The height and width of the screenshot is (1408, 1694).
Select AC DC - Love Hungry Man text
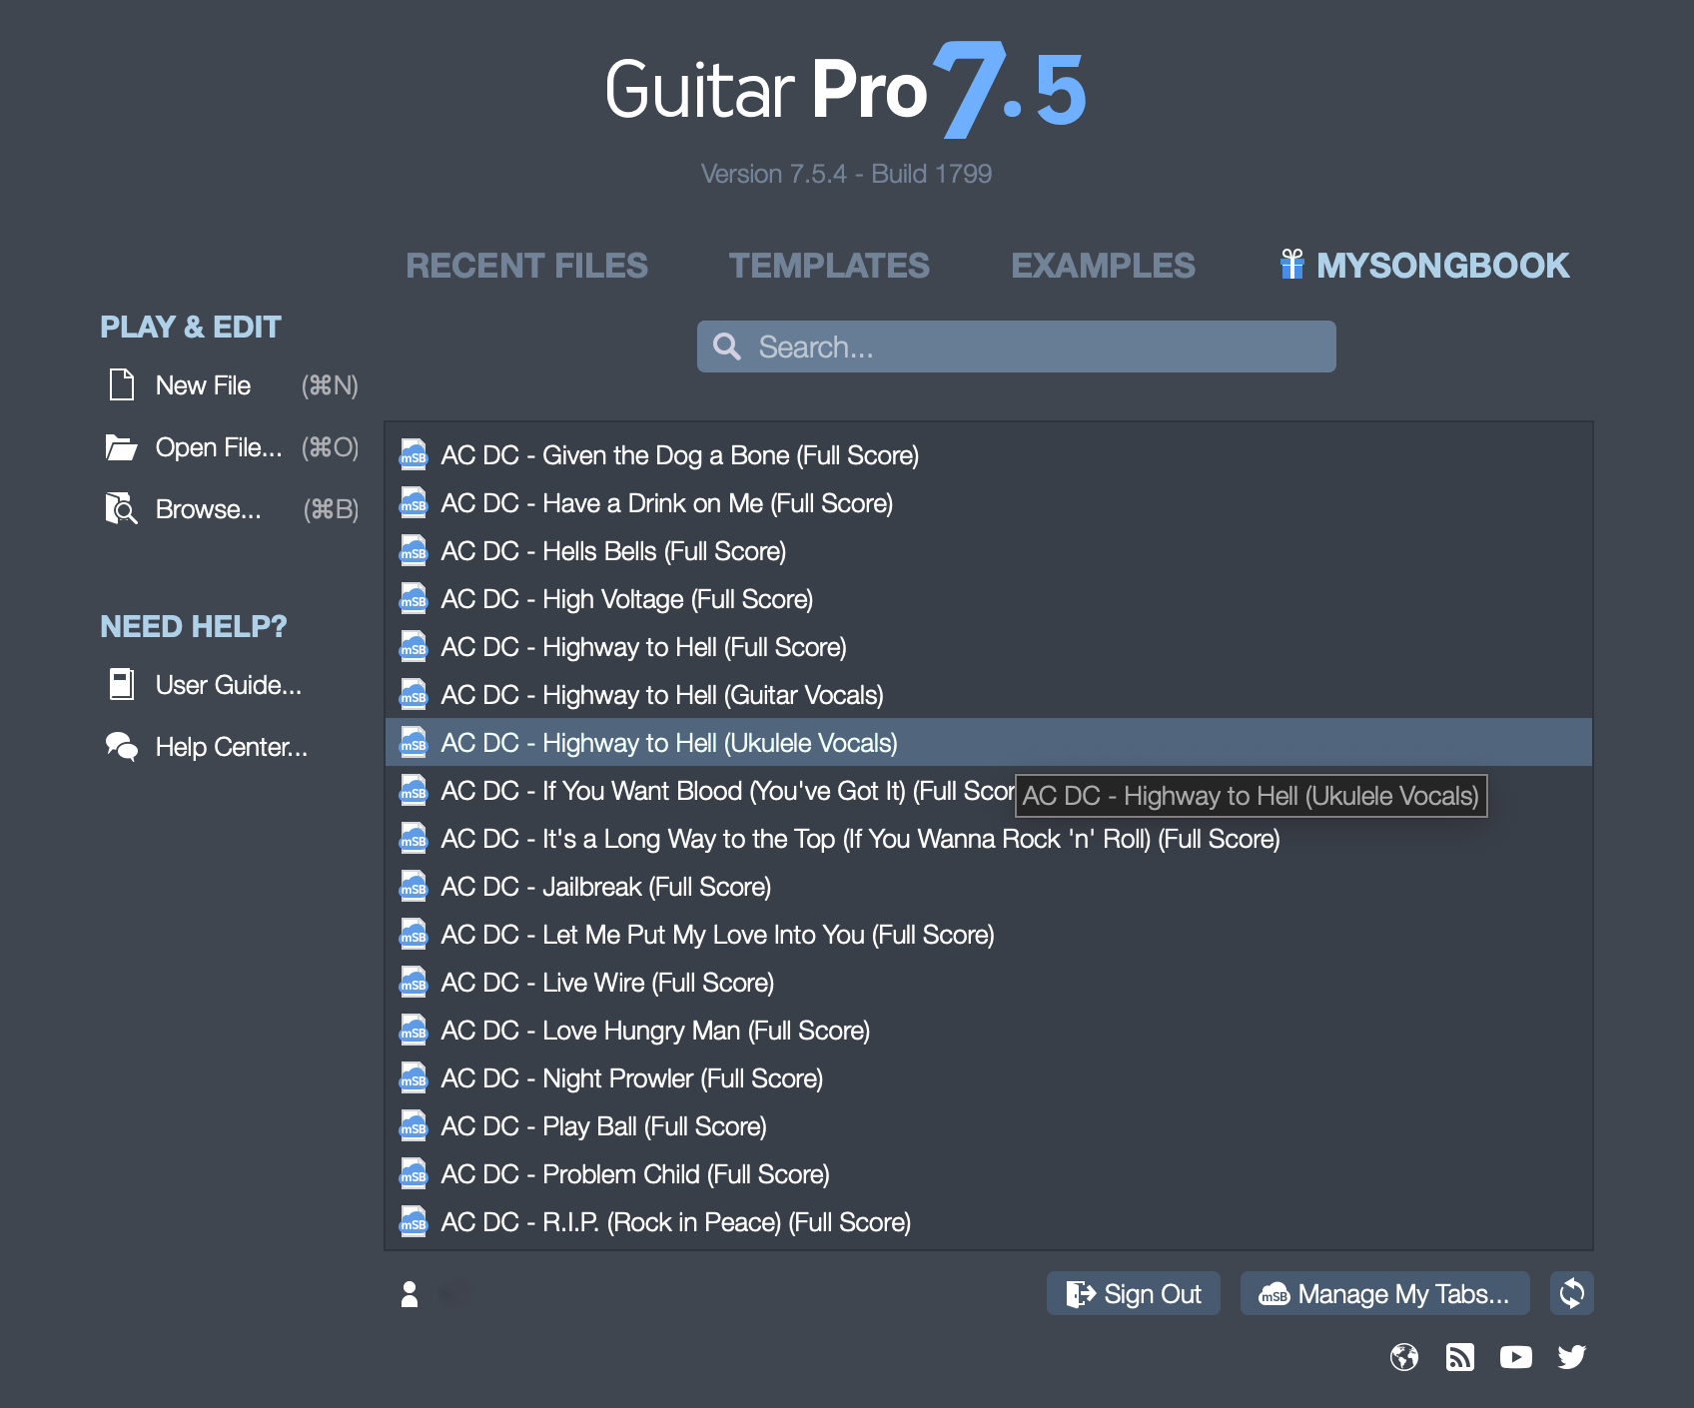[x=656, y=1031]
